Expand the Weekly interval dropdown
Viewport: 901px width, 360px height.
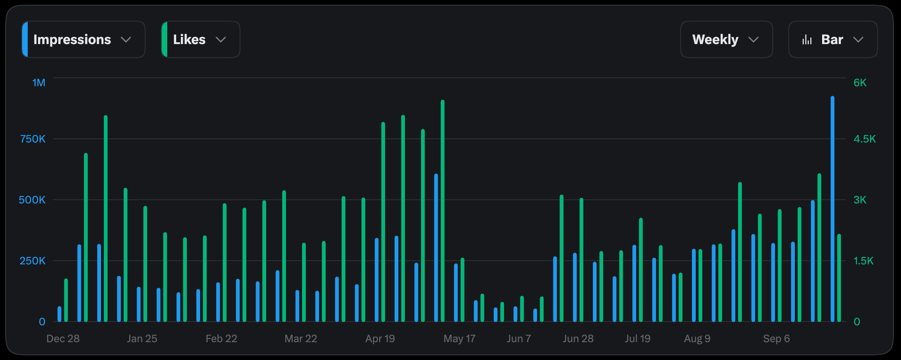coord(726,39)
